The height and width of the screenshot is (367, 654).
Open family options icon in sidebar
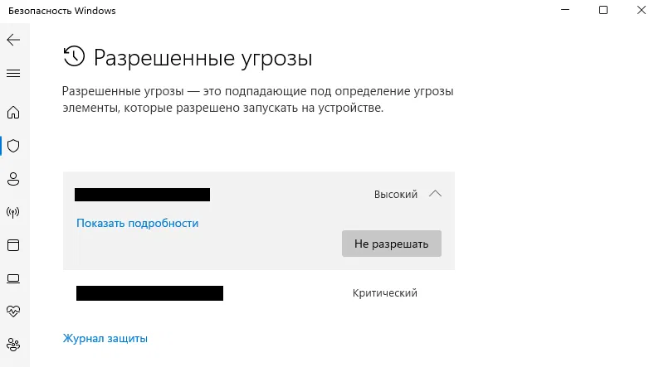tap(13, 344)
